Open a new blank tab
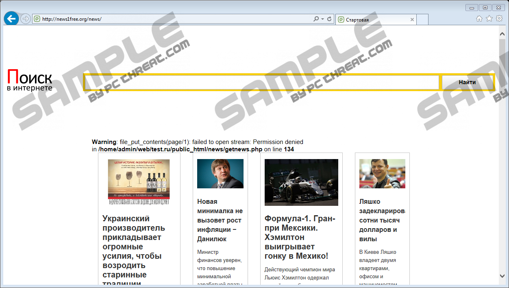 pyautogui.click(x=422, y=20)
